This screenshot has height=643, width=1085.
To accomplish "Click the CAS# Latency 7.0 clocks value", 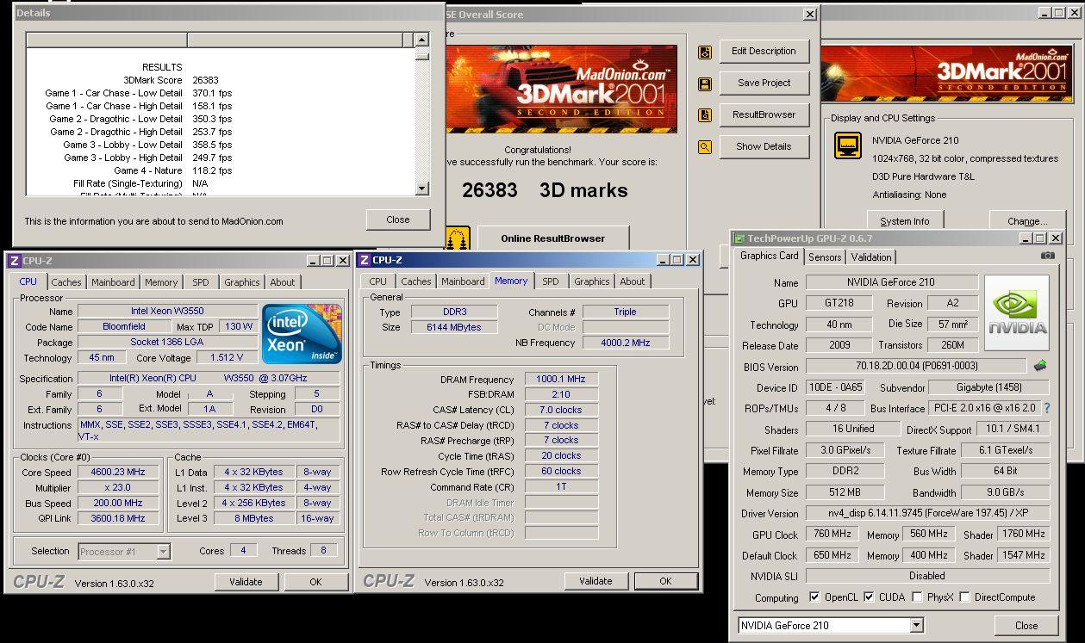I will click(x=561, y=410).
